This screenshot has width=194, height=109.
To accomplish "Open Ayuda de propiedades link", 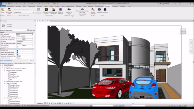I will [x=6, y=61].
